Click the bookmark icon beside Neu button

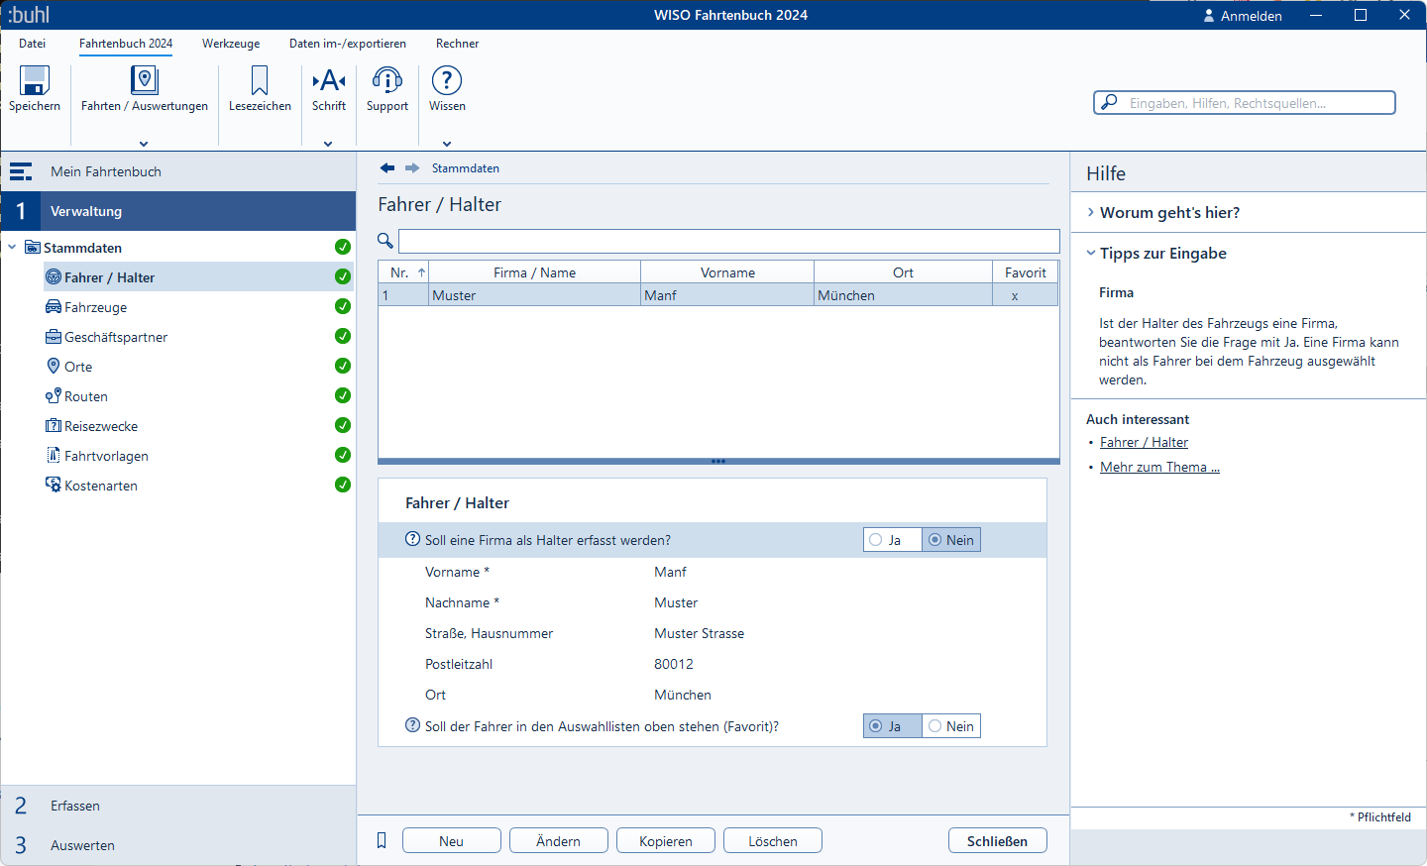(382, 840)
